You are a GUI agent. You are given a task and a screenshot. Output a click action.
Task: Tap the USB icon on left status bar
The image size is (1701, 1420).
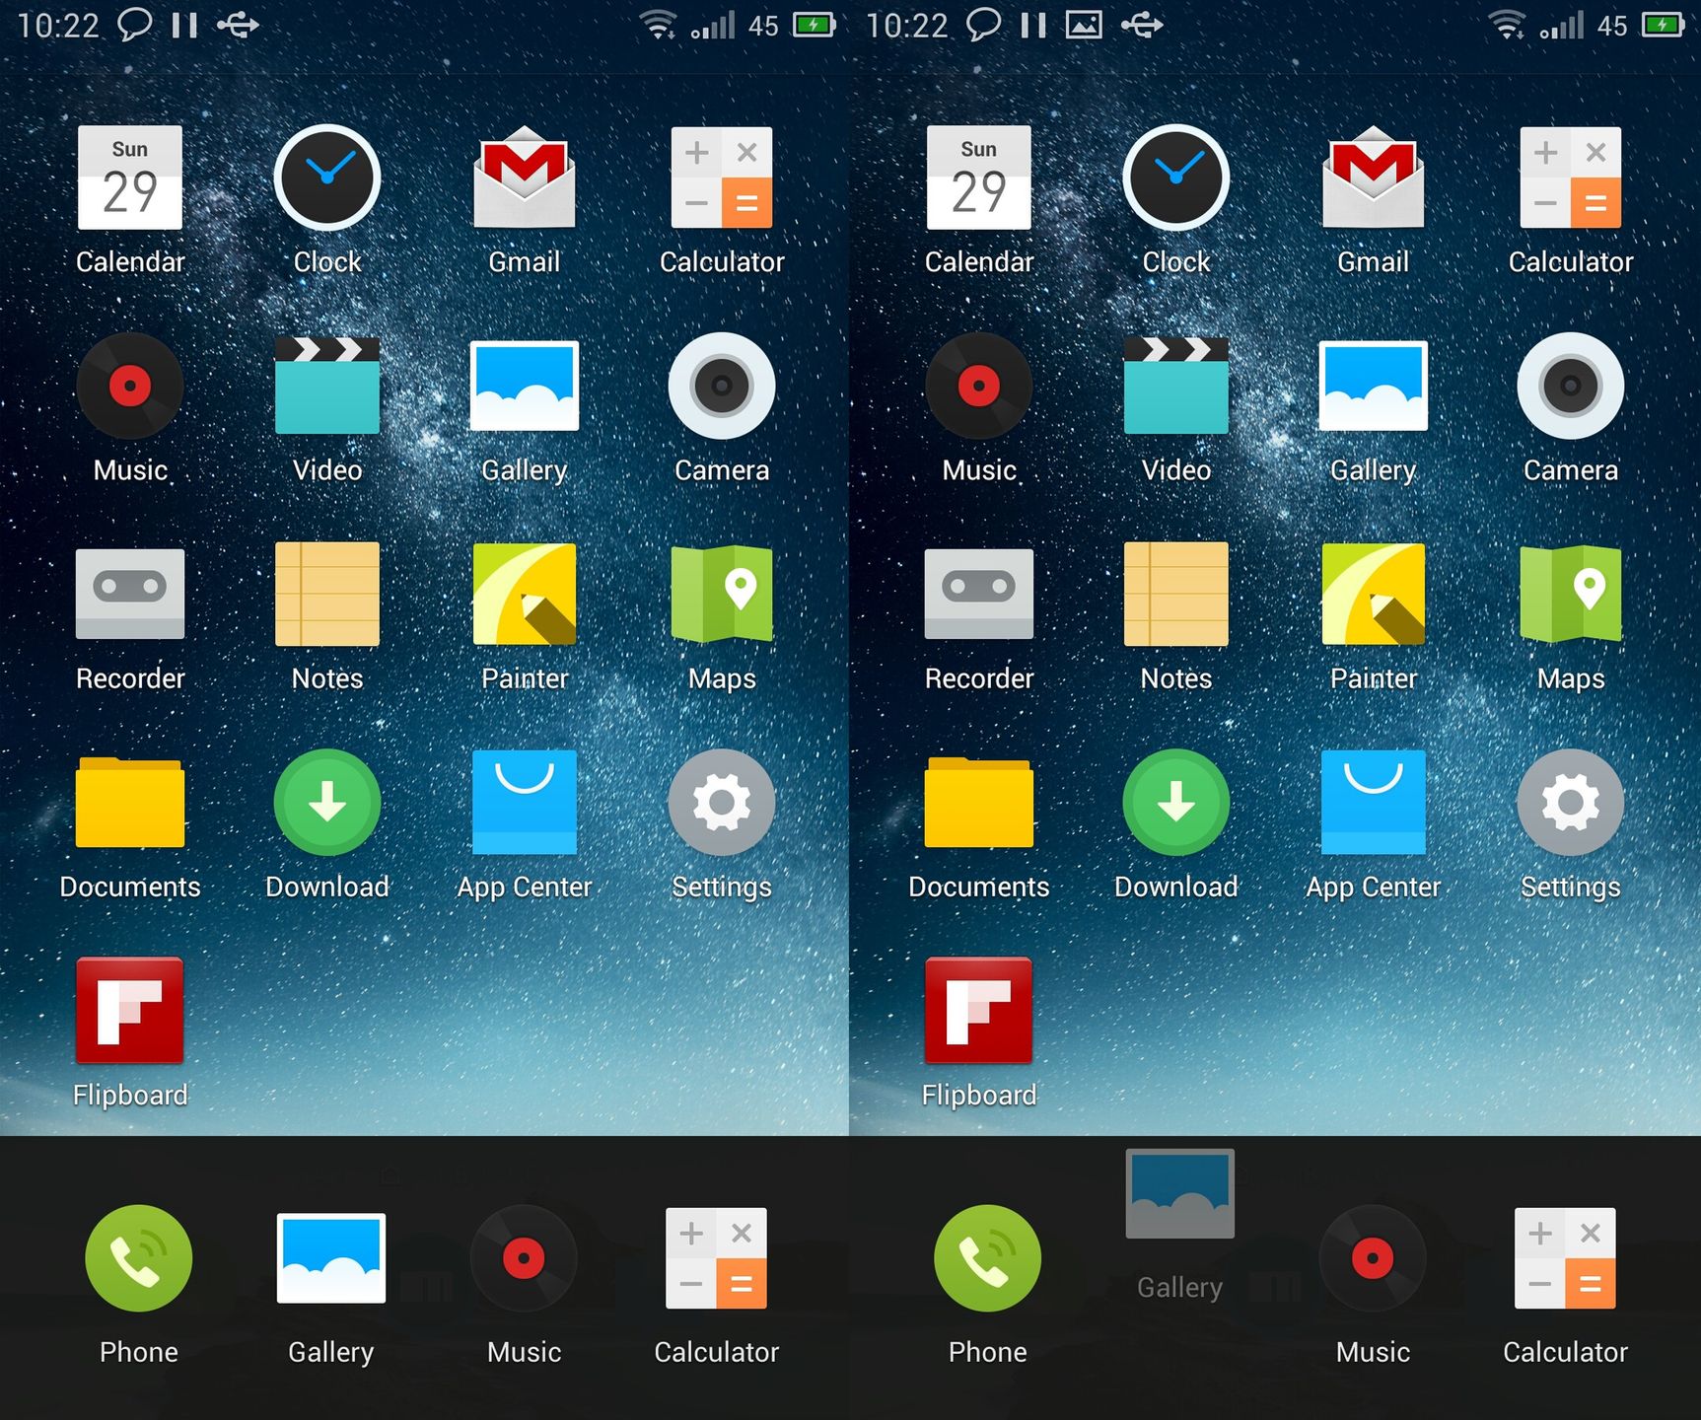click(x=238, y=25)
